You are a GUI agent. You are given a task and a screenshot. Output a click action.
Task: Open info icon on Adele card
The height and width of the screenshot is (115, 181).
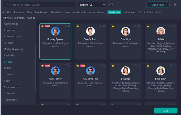click(171, 26)
